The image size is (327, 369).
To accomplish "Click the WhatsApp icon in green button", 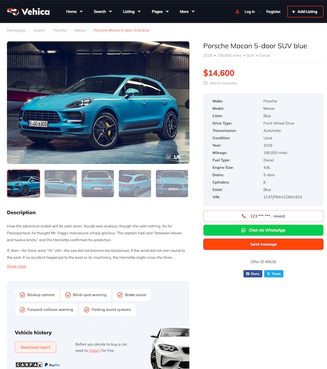I will click(243, 230).
